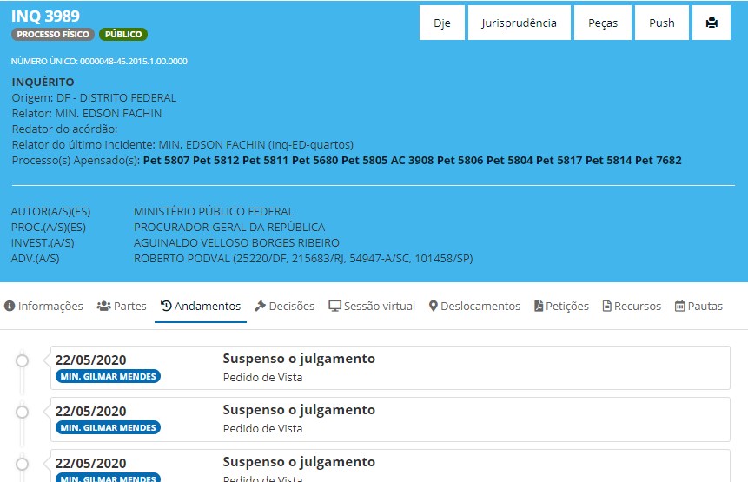Open attached process AC 3908
Viewport: 748px width, 482px height.
[x=412, y=161]
